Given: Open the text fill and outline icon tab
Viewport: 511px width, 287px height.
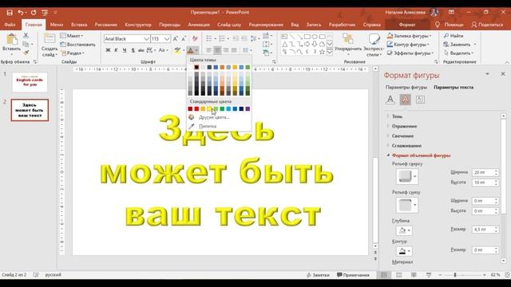Looking at the screenshot, I should click(390, 100).
